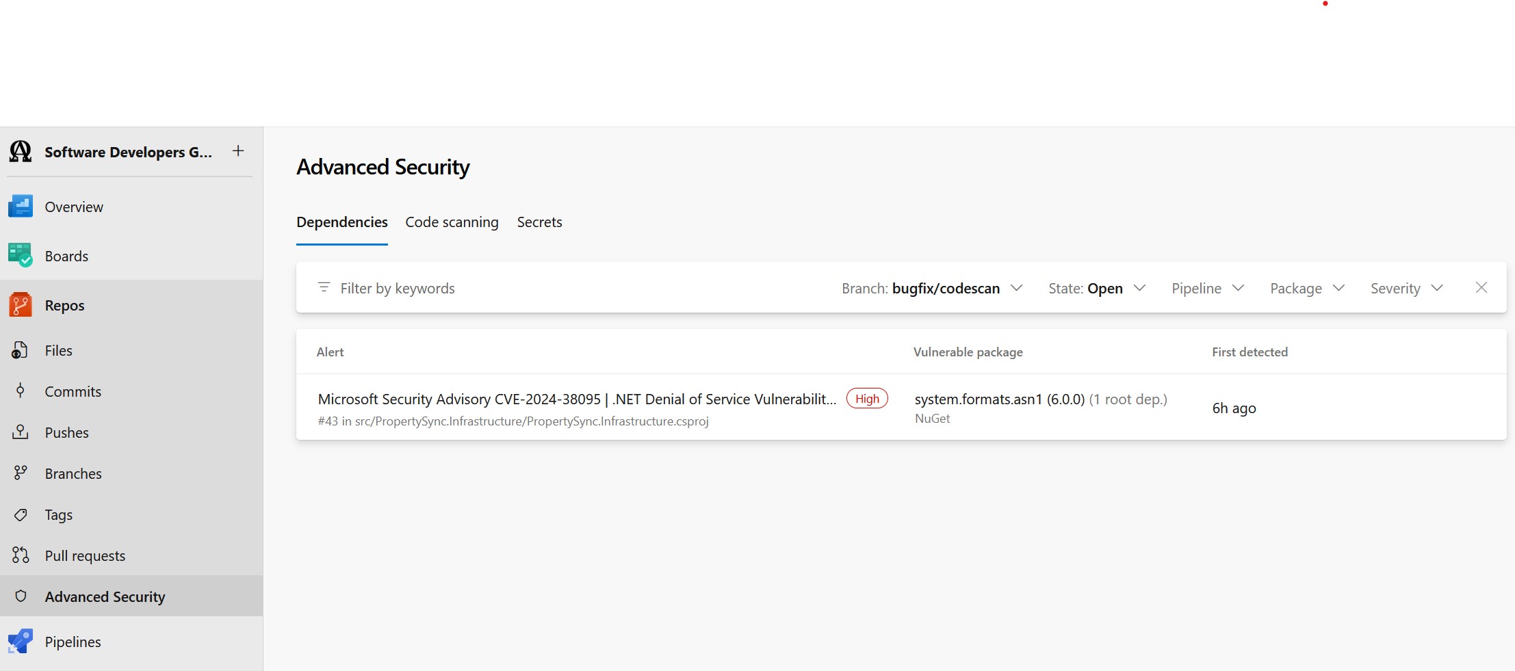Switch to the Secrets tab
Screen dimensions: 1515x671
point(539,222)
